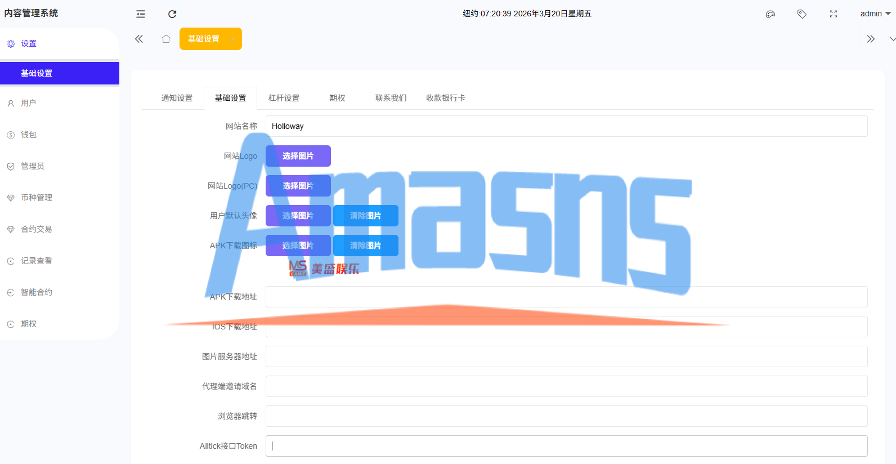This screenshot has width=896, height=464.
Task: Open the 智能合约 sidebar menu
Action: tap(60, 292)
